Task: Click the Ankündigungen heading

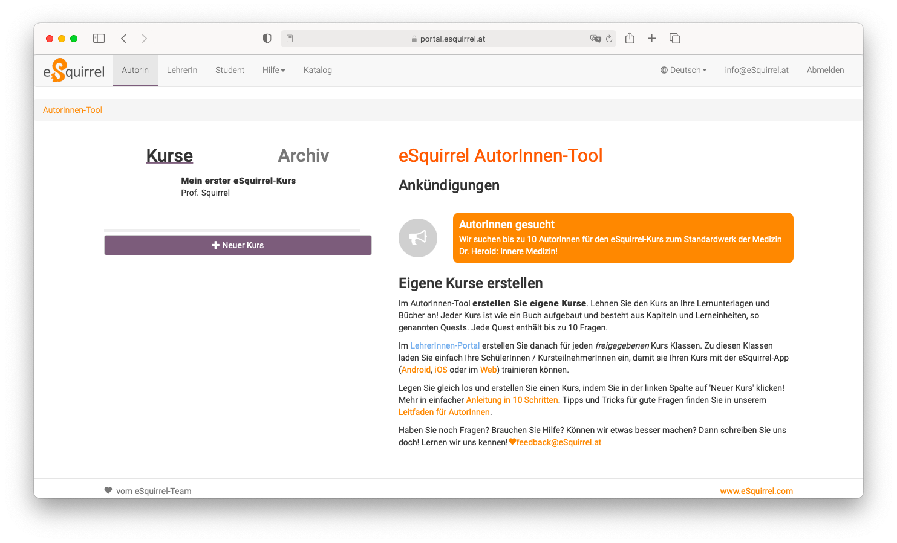Action: [449, 185]
